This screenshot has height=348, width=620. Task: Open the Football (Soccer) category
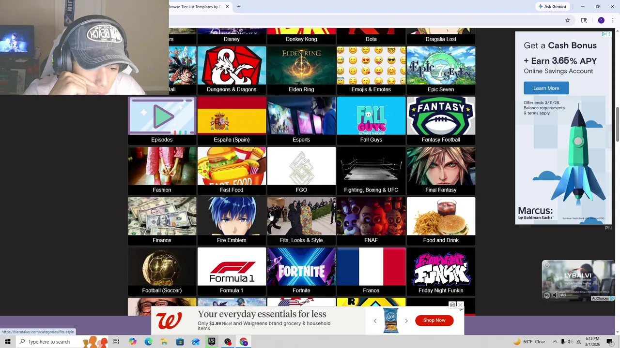(162, 271)
